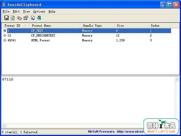Click the Exit door toolbar icon
The image size is (181, 136).
coord(39,18)
